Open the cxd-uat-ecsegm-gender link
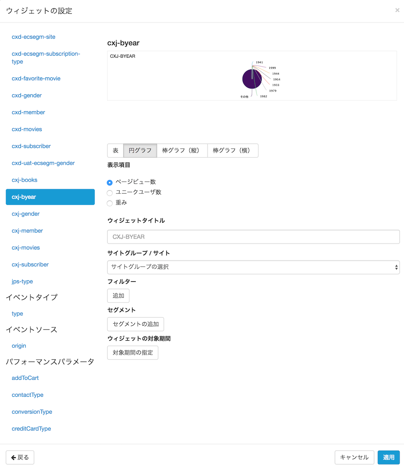404x469 pixels. (43, 163)
